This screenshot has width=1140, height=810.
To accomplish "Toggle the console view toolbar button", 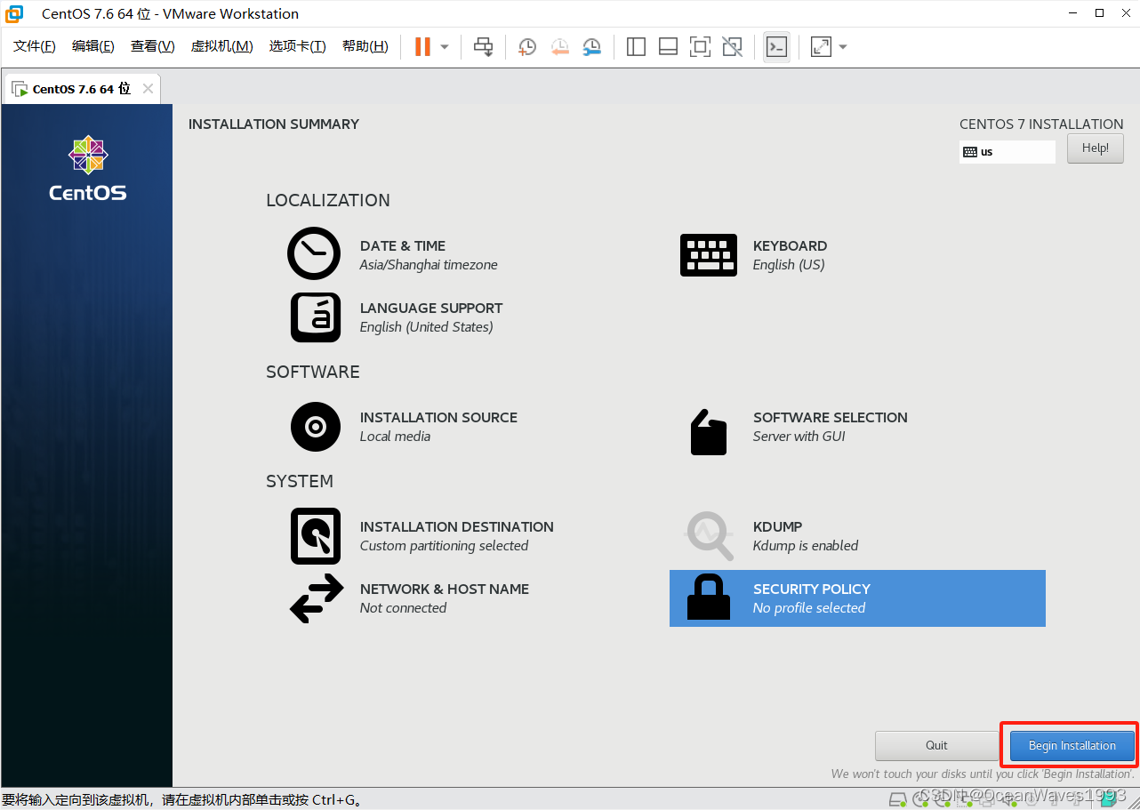I will (x=776, y=46).
